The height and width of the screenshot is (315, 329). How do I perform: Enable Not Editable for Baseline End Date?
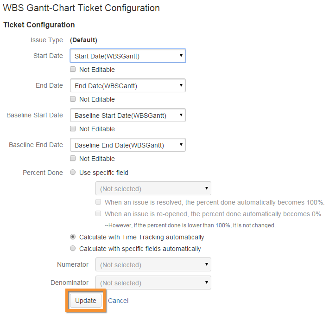[x=73, y=159]
